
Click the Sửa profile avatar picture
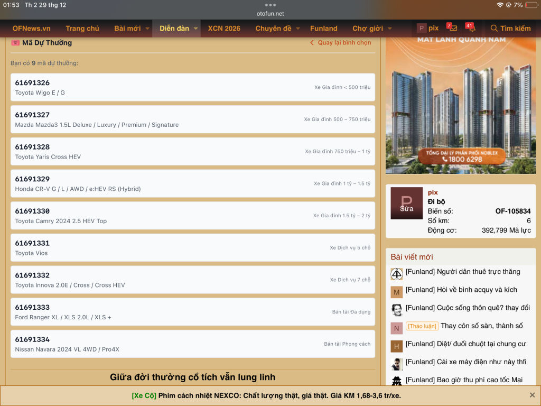click(407, 203)
